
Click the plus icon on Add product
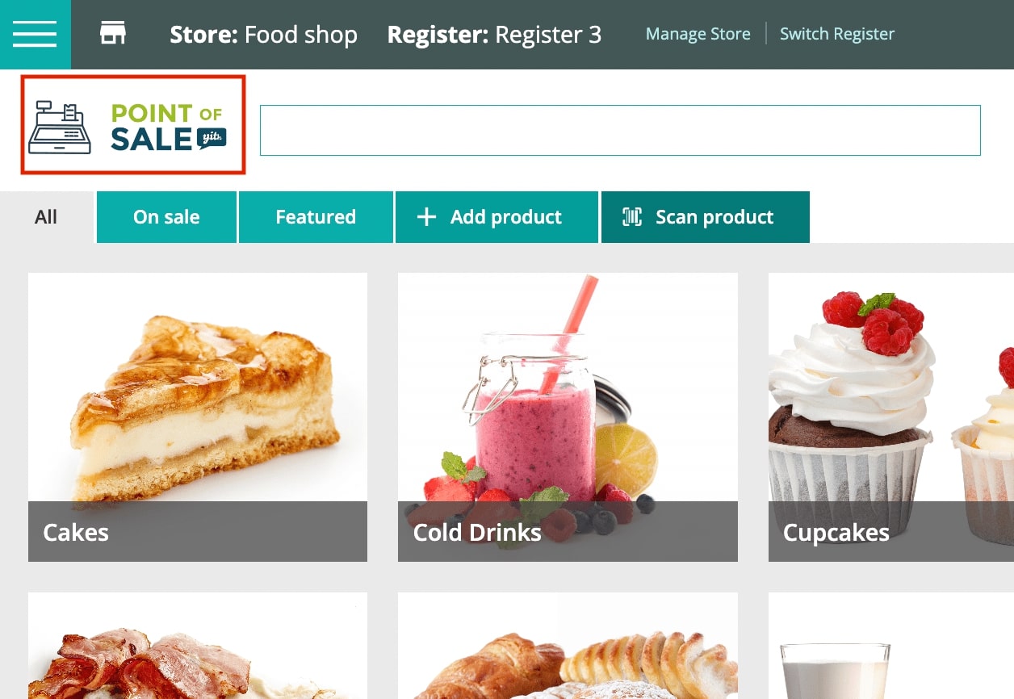click(426, 217)
